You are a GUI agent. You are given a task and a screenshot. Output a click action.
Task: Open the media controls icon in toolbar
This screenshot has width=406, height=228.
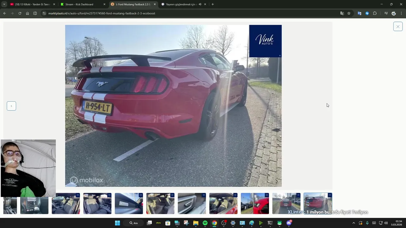point(386,13)
